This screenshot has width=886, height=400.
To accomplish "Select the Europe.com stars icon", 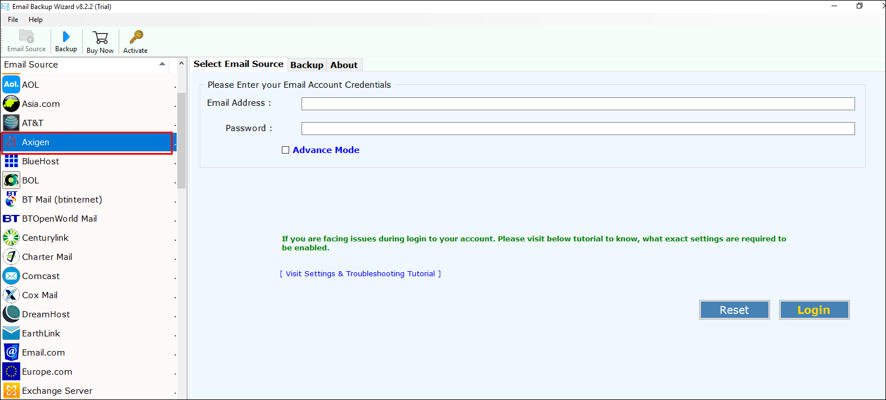I will [x=11, y=371].
